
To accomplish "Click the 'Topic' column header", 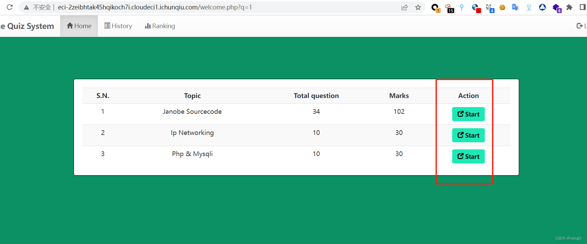I will (192, 96).
